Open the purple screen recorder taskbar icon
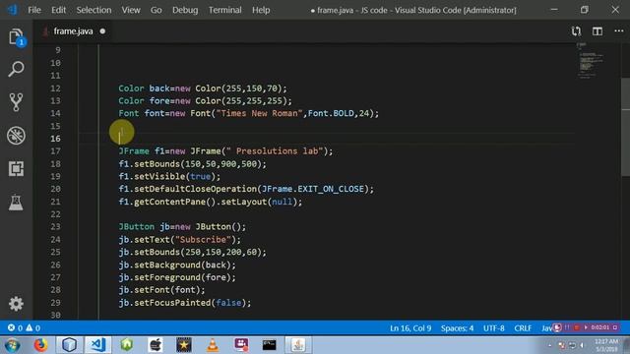This screenshot has height=354, width=630. 241,345
